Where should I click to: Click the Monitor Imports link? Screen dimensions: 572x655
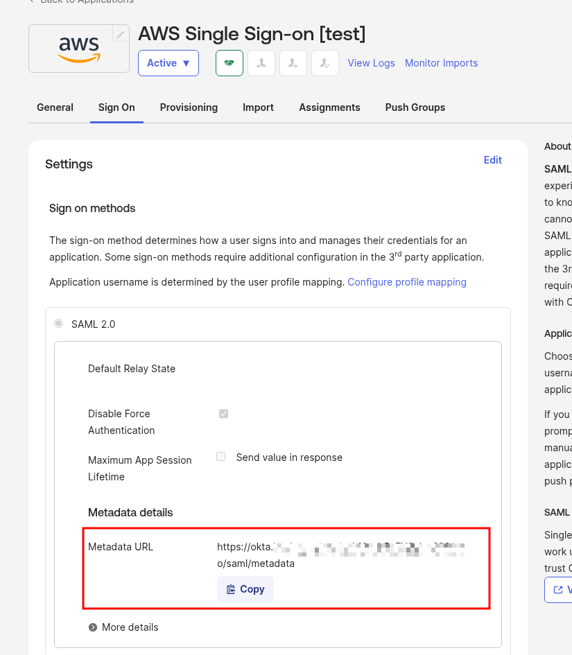point(441,63)
